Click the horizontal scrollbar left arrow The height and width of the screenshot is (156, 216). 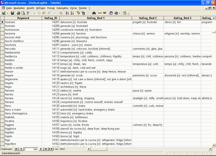[89, 149]
